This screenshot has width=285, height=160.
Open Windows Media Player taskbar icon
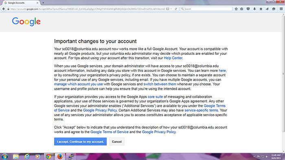click(x=37, y=156)
